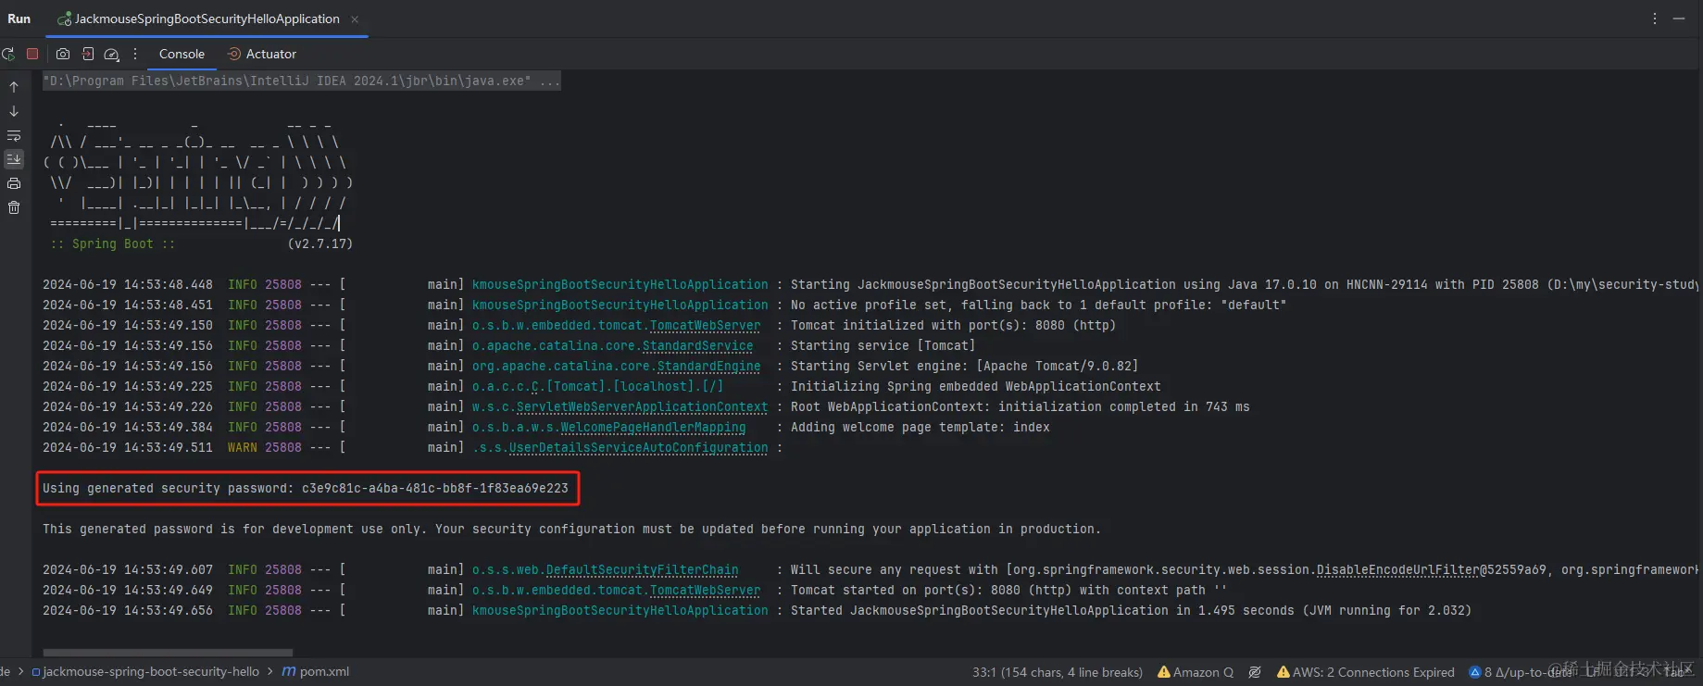
Task: Click 'Starting service [Tomcat]' log message
Action: pyautogui.click(x=883, y=346)
